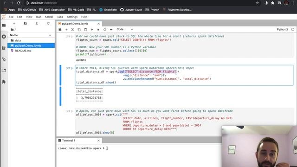Open the Running Terminals and Kernels sidebar
Screen dimensions: 297x167
(x=4, y=37)
